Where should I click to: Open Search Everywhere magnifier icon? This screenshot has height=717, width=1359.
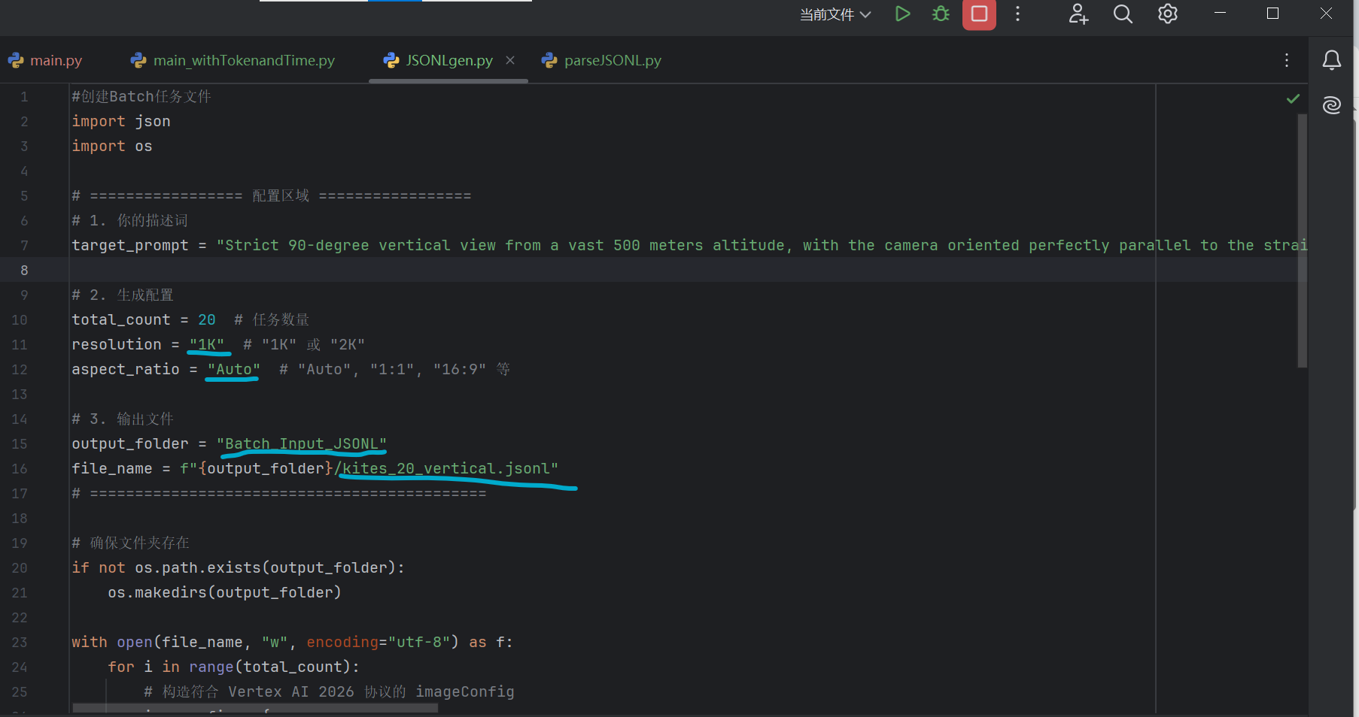[1123, 14]
